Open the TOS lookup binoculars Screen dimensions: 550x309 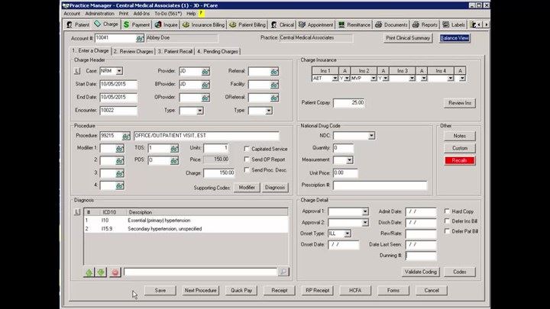(174, 149)
